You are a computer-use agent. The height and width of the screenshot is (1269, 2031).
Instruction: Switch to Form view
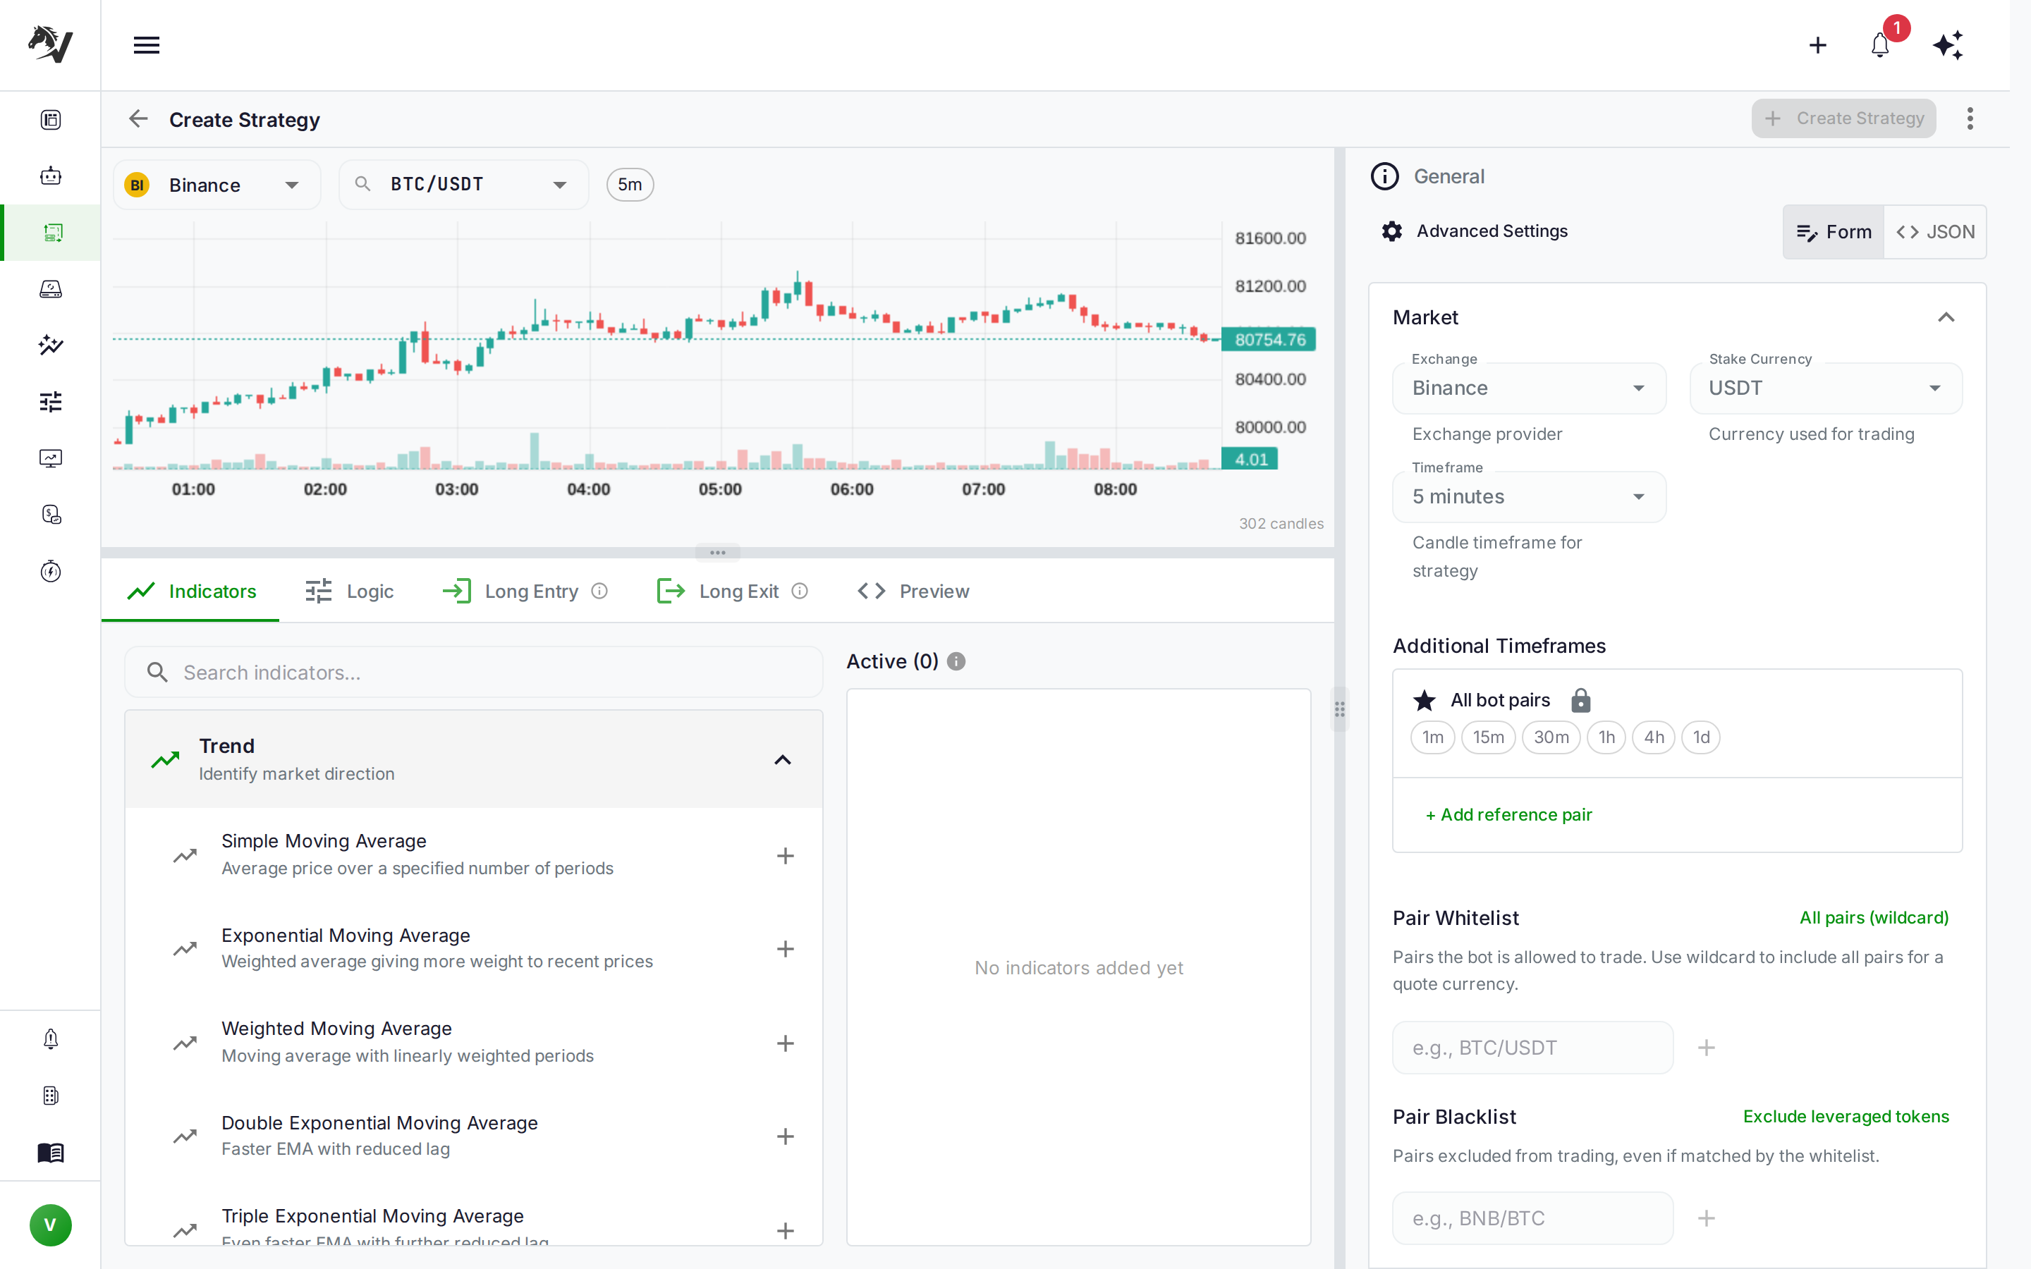point(1834,232)
